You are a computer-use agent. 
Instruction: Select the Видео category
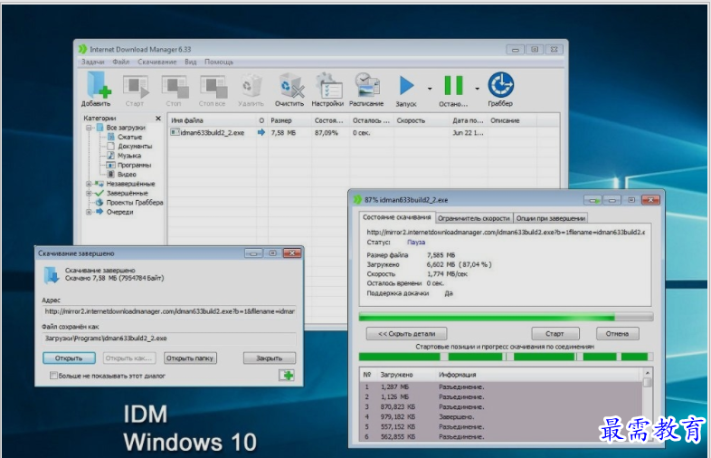[x=127, y=175]
